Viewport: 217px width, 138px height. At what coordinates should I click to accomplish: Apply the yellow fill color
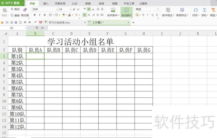(x=63, y=15)
